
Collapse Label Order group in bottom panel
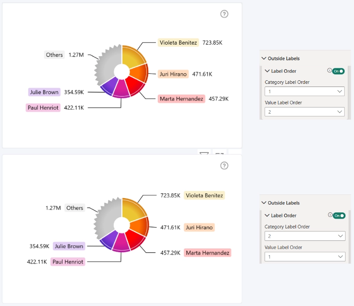(x=267, y=215)
